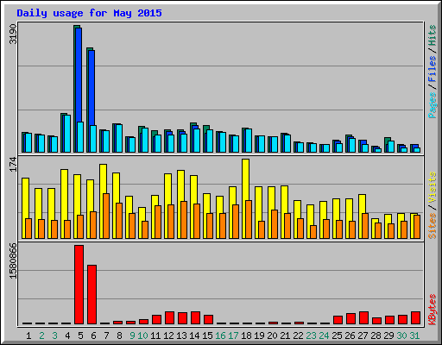Image resolution: width=442 pixels, height=345 pixels.
Task: Click day 1 label on x-axis
Action: point(28,336)
